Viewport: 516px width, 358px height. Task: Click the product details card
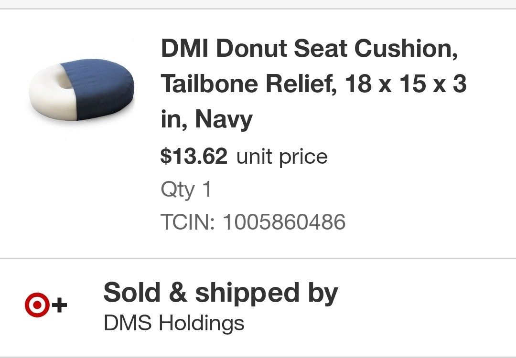(258, 134)
